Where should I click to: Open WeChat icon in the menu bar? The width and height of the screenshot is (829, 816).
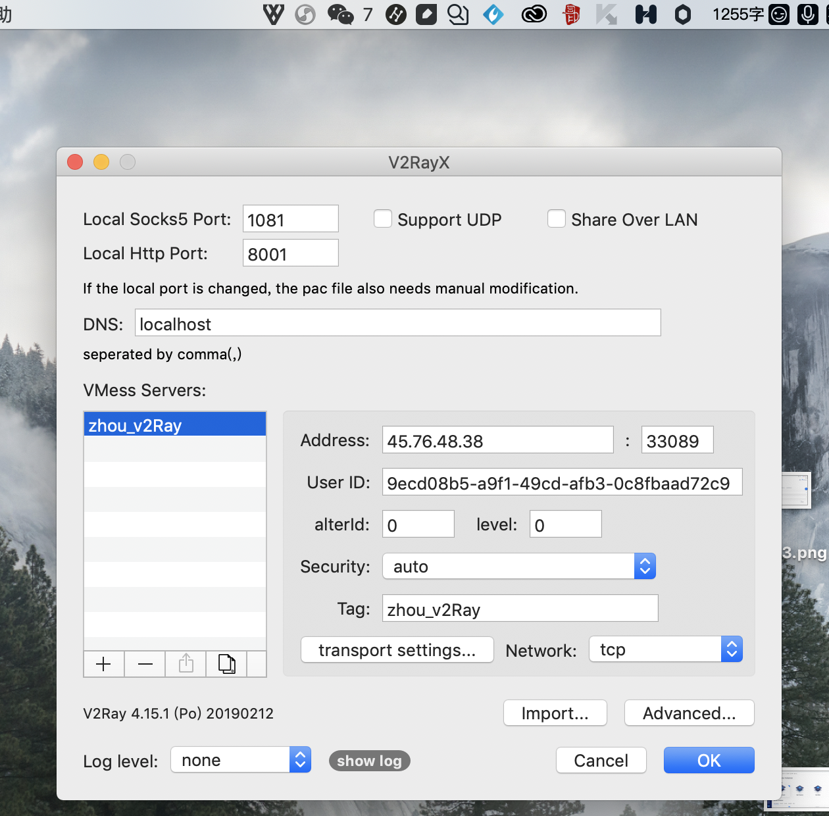[x=340, y=14]
